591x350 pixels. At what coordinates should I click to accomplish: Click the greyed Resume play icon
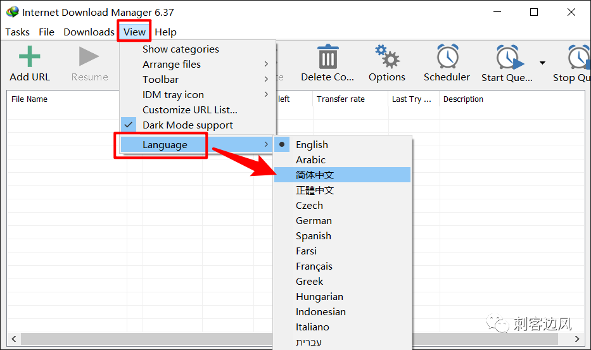click(x=89, y=56)
